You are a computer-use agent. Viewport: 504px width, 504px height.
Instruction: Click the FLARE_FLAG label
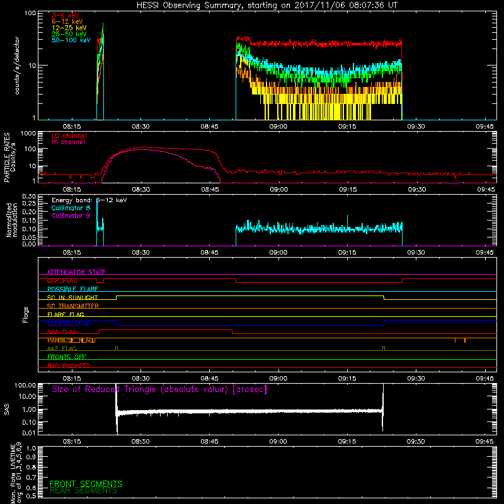tap(66, 314)
